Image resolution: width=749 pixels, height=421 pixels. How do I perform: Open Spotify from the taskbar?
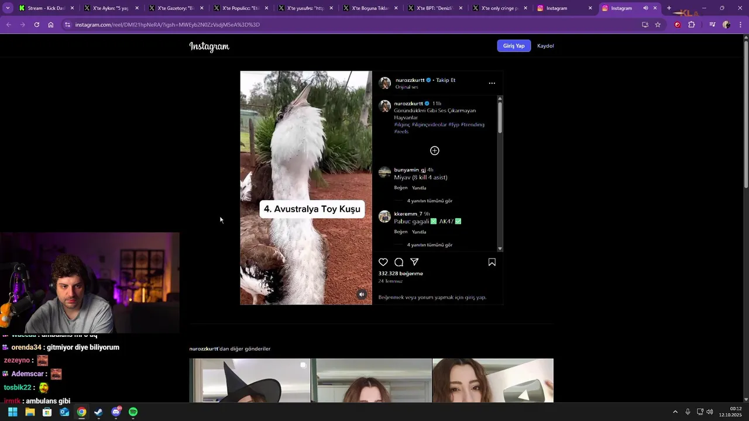coord(133,412)
